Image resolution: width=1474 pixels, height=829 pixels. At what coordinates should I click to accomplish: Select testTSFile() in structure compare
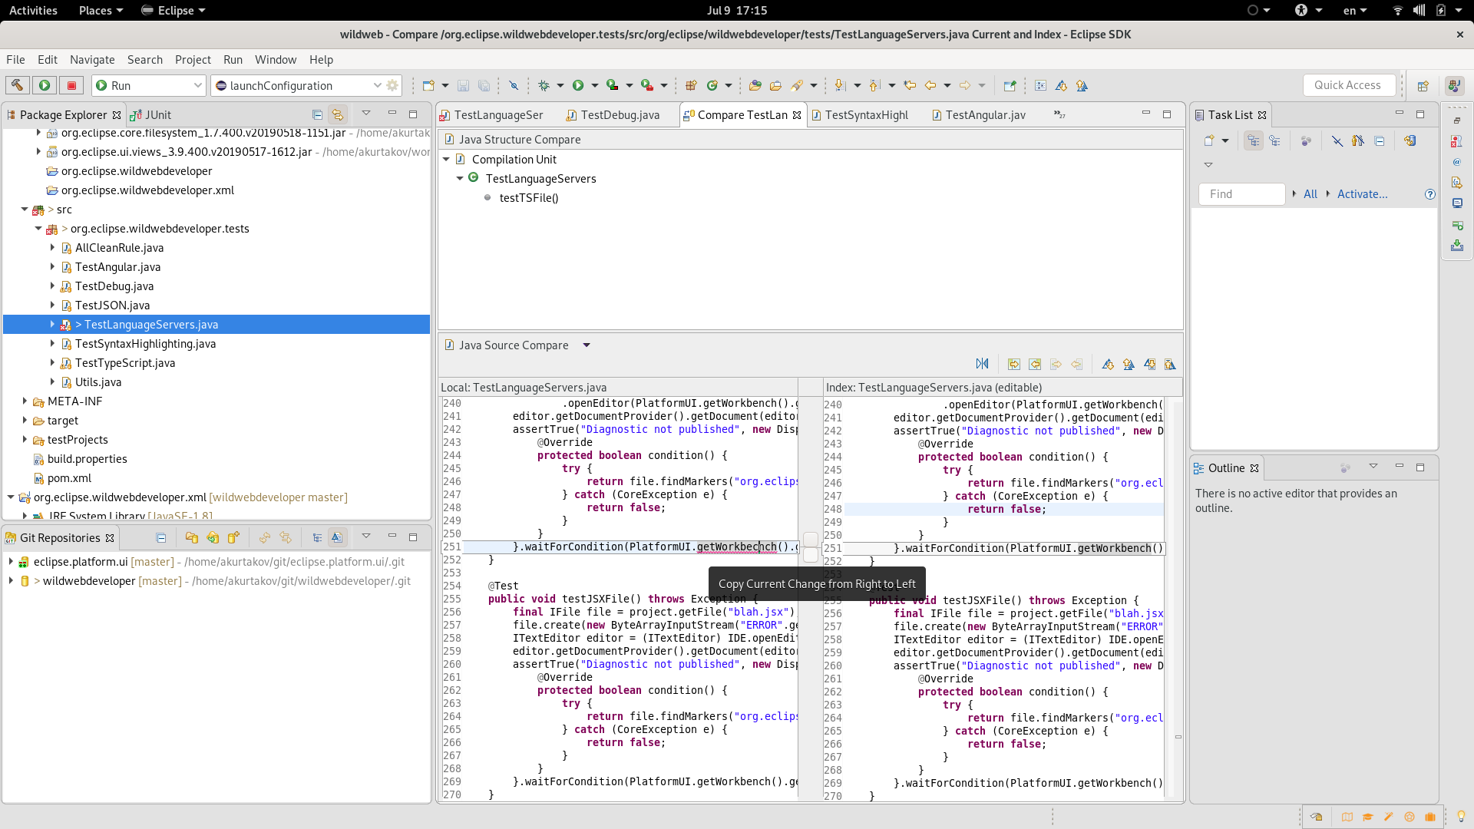(x=529, y=198)
